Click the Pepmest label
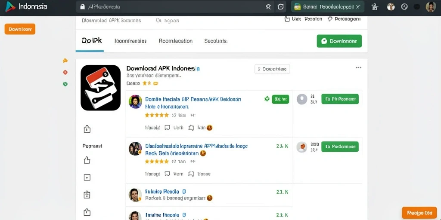The image size is (441, 220). [x=92, y=146]
